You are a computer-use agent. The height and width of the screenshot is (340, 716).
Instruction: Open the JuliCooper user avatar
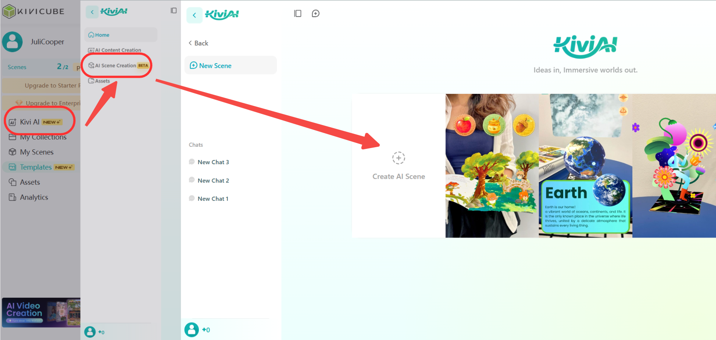pos(12,42)
